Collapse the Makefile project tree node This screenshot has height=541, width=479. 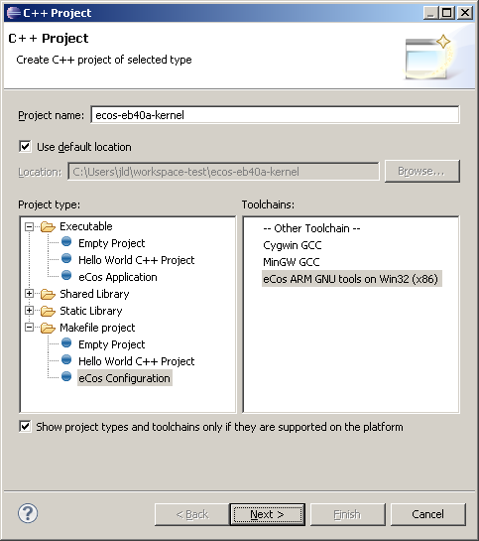click(x=30, y=328)
